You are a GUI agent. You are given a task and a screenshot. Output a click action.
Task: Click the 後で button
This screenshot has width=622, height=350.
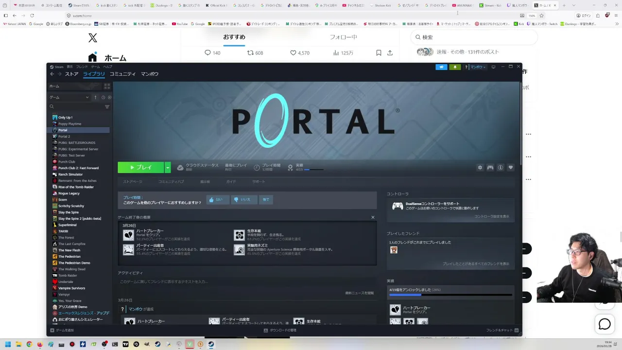pos(266,199)
